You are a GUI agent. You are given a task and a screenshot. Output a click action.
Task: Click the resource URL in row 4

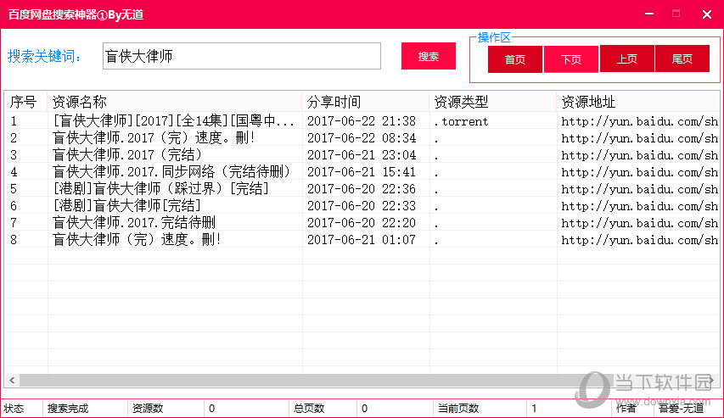click(639, 172)
